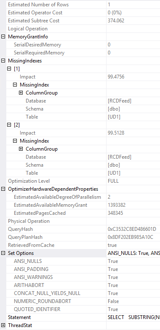Expand the ThreadStat section

[x=3, y=325]
